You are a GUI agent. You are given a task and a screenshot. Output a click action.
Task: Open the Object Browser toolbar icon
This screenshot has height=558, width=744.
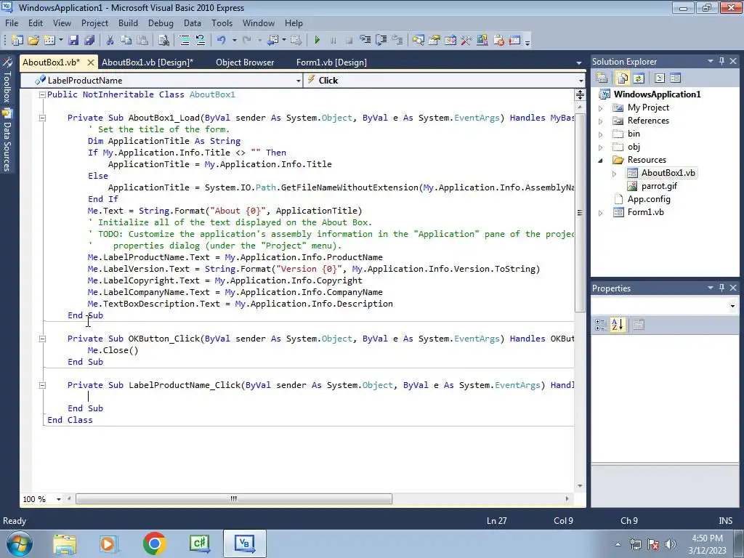[450, 41]
